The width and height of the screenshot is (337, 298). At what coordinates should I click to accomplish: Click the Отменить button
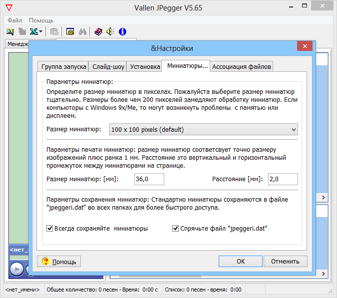click(x=285, y=261)
